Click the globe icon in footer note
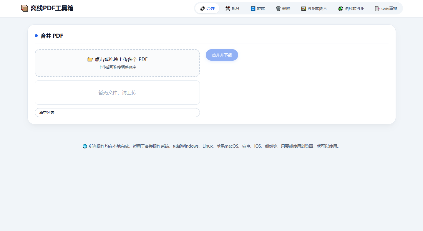This screenshot has width=423, height=231. pos(85,146)
